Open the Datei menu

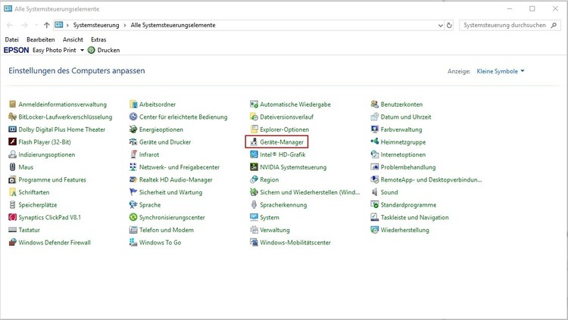coord(11,39)
